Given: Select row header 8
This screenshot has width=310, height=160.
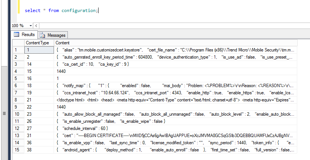Looking at the screenshot, I should pyautogui.click(x=19, y=100).
